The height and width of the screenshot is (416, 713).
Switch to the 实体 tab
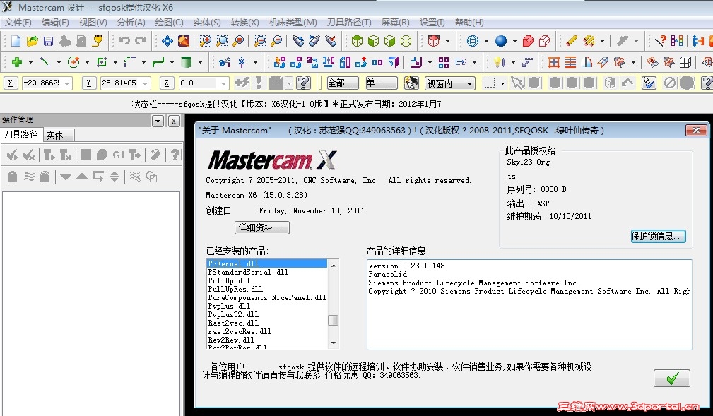[59, 136]
